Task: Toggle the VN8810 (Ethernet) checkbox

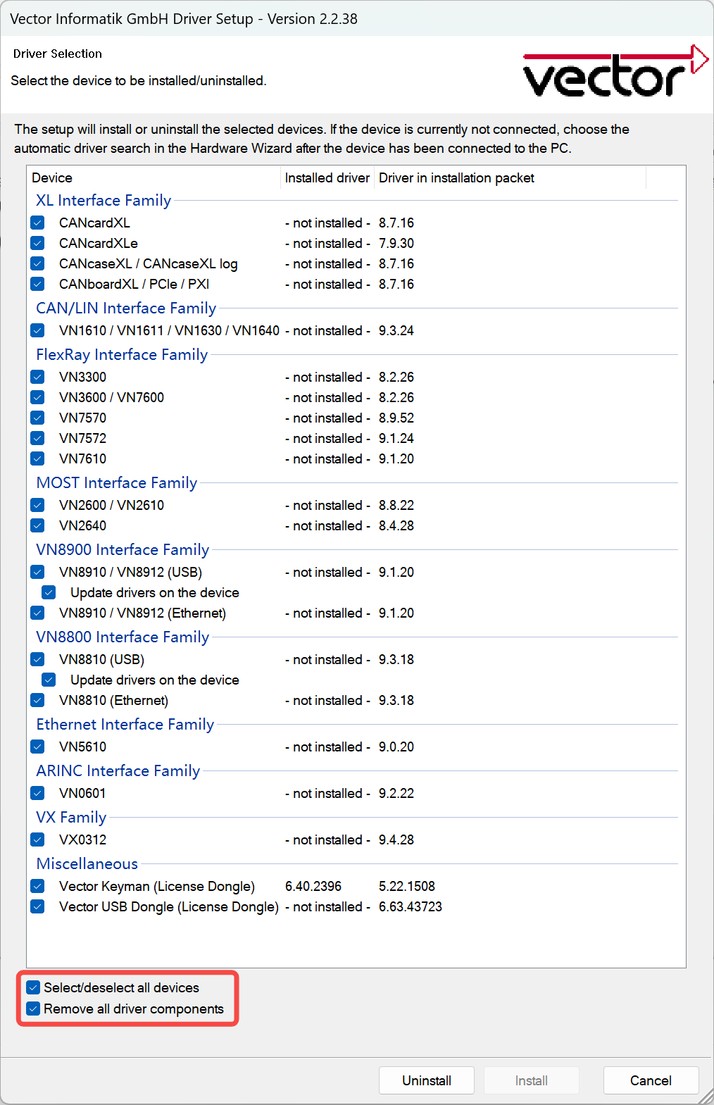Action: point(38,700)
